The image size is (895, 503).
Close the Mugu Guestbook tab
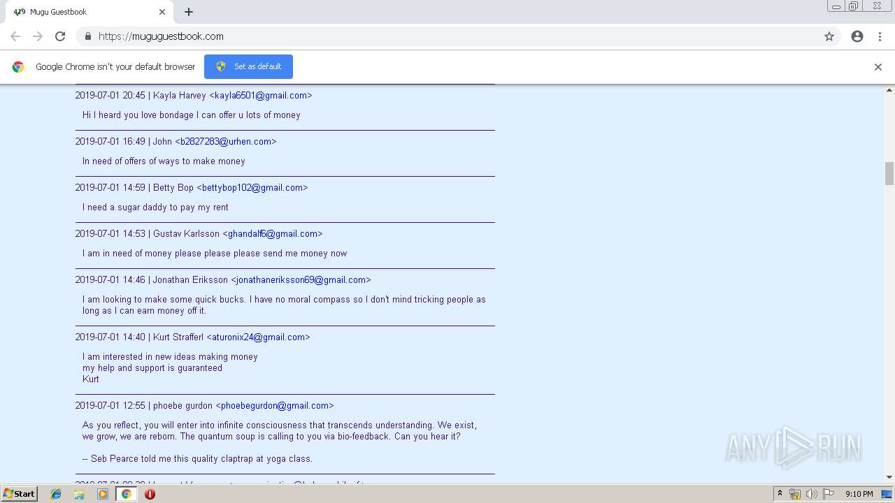(162, 12)
